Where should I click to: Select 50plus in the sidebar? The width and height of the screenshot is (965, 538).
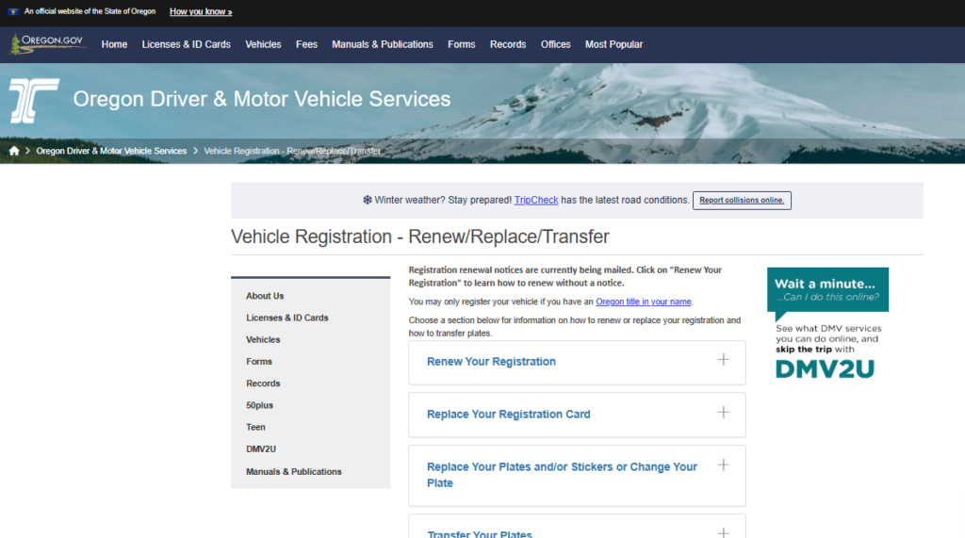[259, 405]
